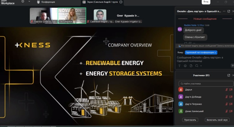
Task: Open the Групповой чат конференции recipient dropdown
Action: pyautogui.click(x=201, y=52)
